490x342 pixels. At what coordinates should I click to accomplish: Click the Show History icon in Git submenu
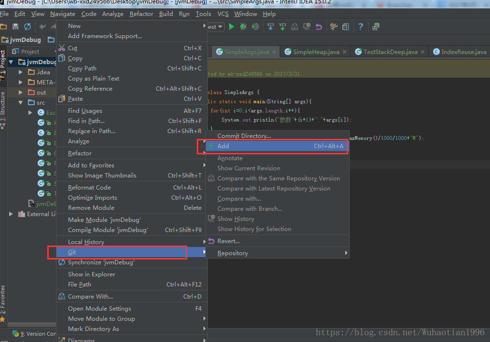point(212,219)
